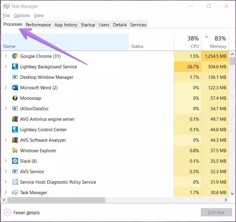Sort by the CPU column header
The width and height of the screenshot is (236, 222).
[x=188, y=42]
